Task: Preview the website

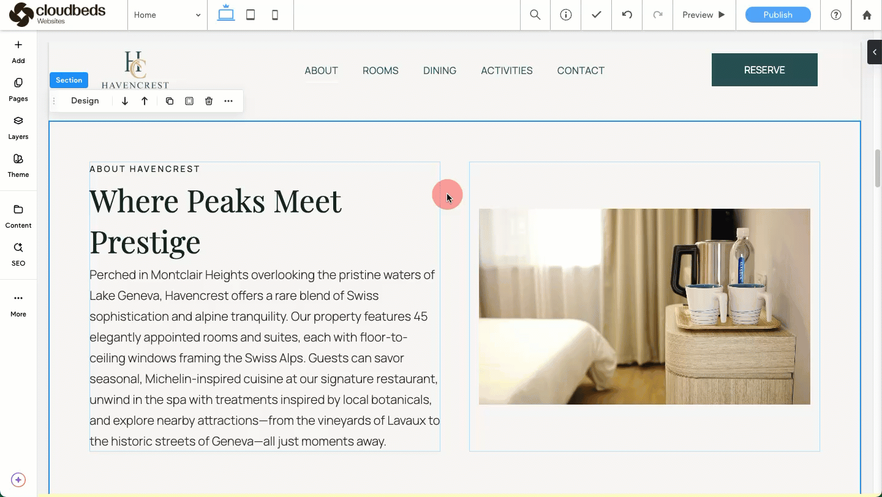Action: 704,15
